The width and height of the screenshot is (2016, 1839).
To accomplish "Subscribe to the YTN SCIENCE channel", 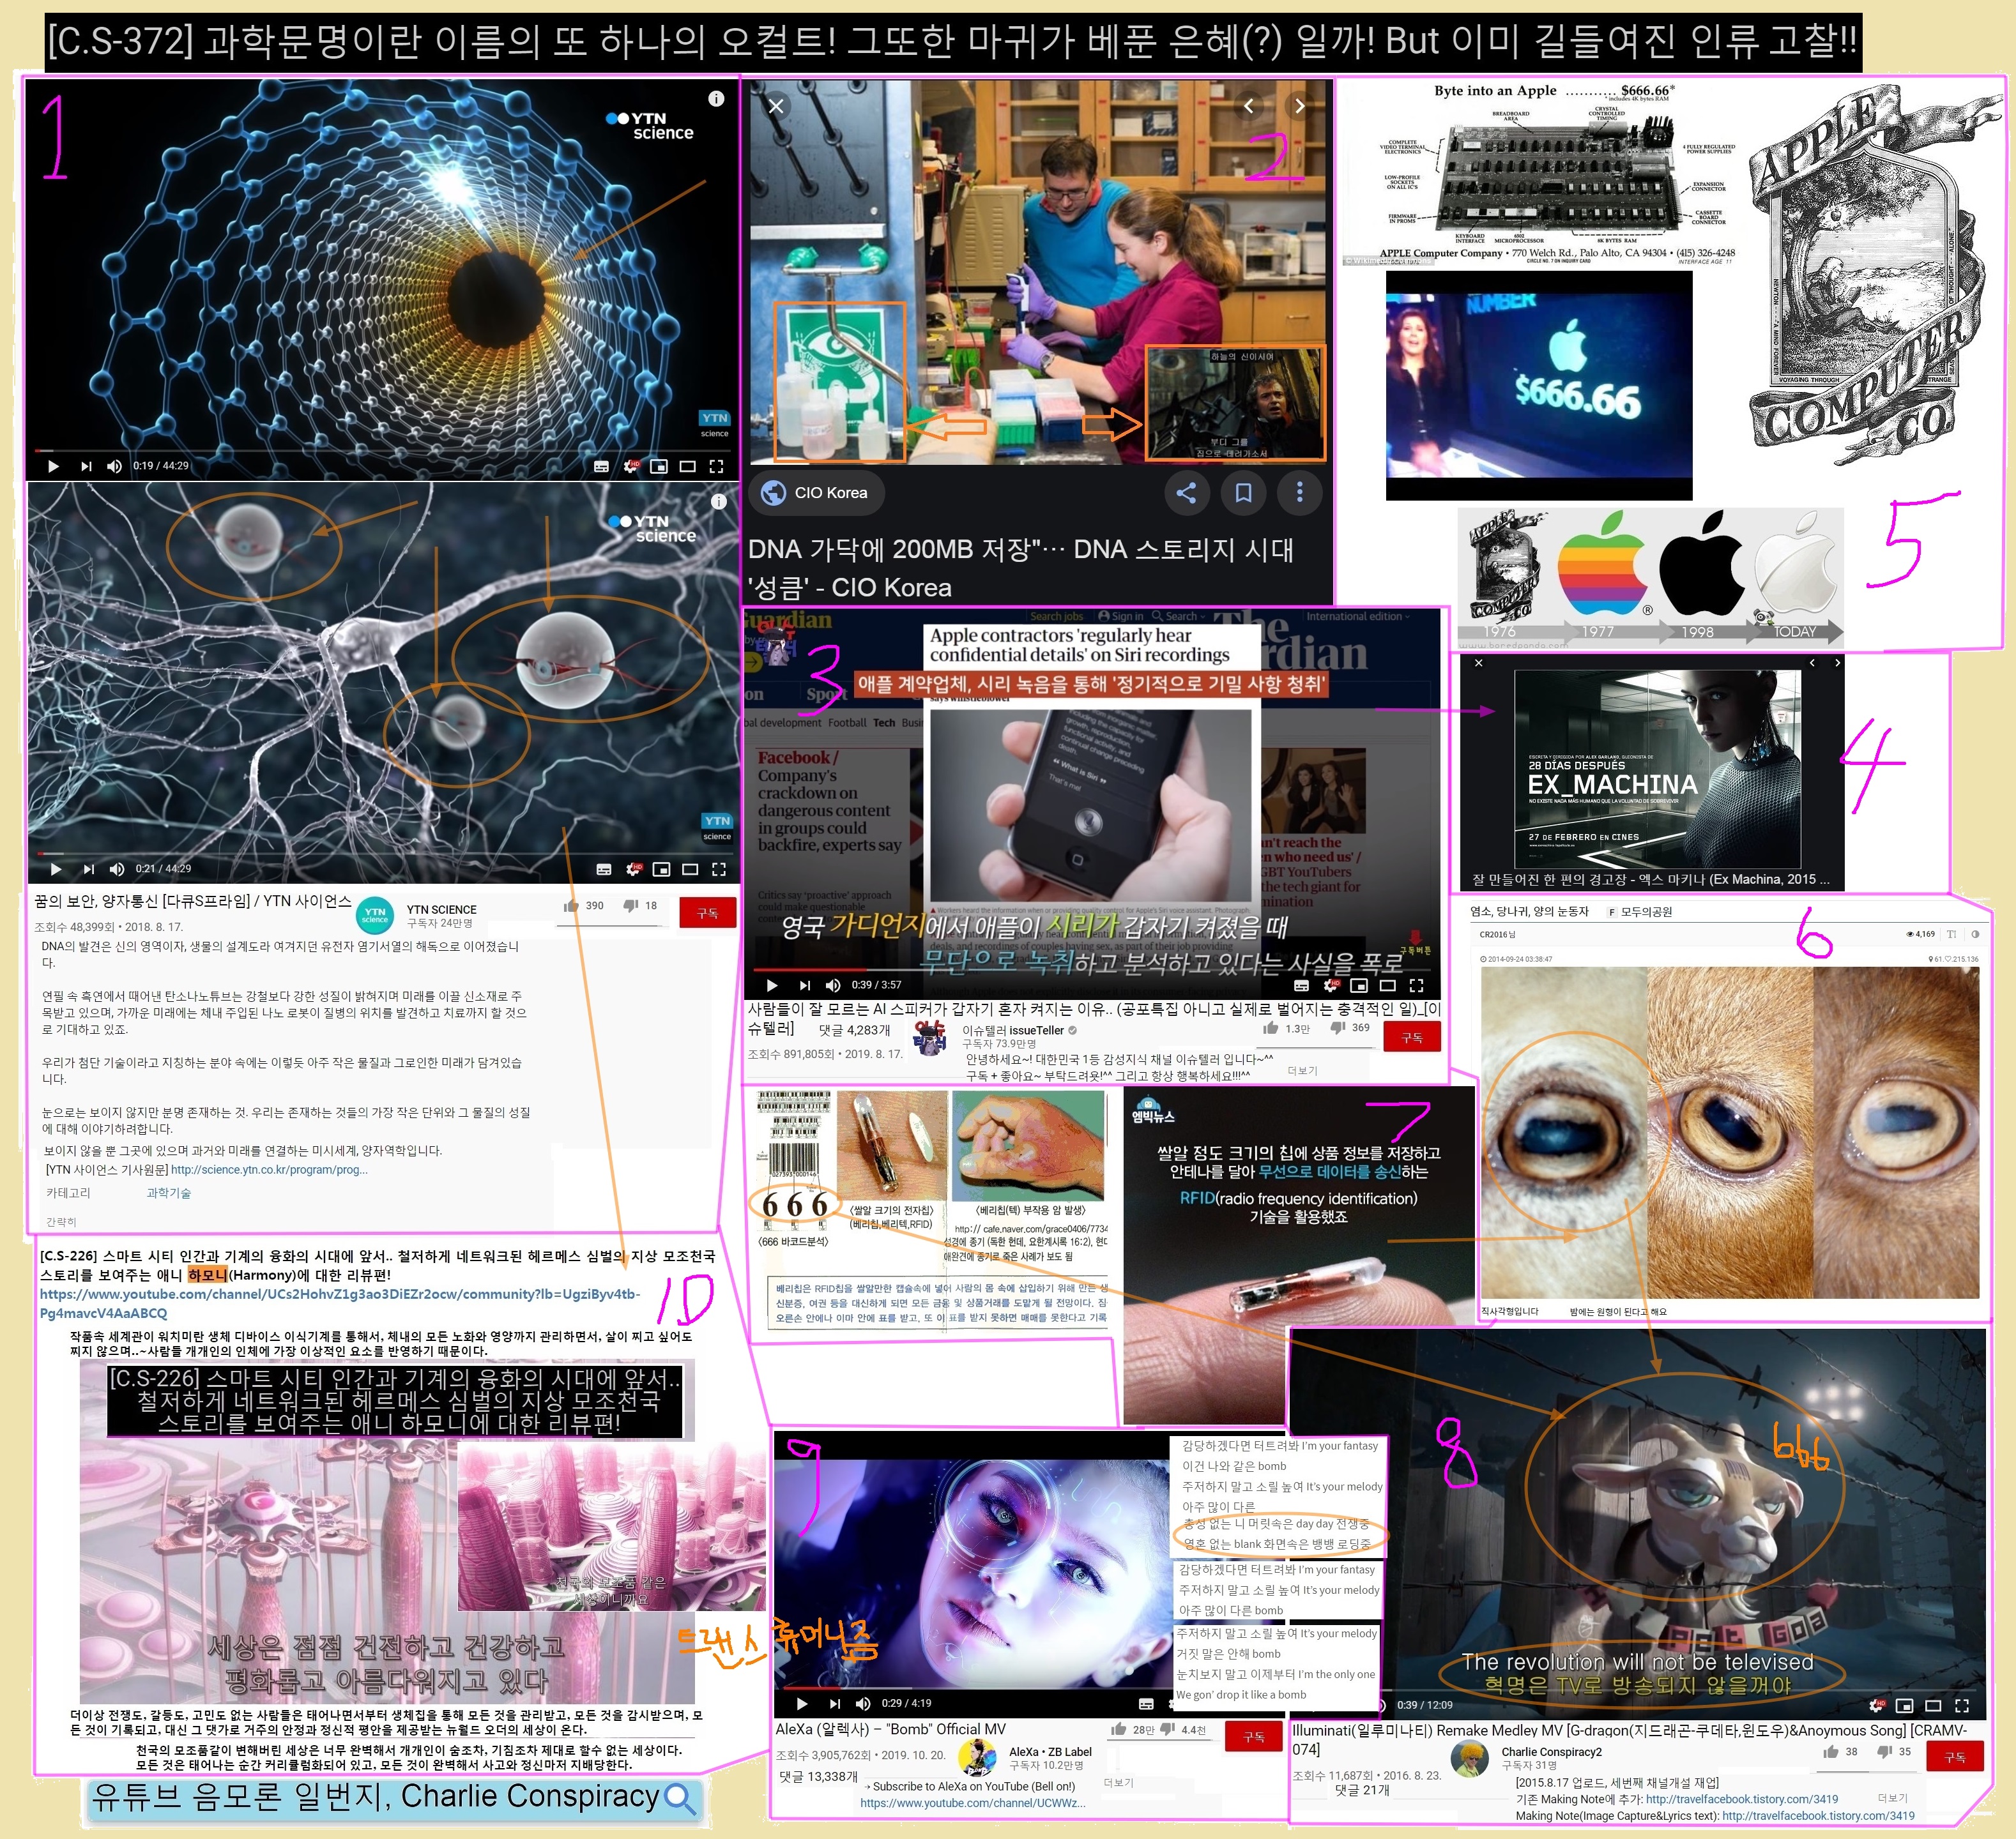I will [707, 912].
